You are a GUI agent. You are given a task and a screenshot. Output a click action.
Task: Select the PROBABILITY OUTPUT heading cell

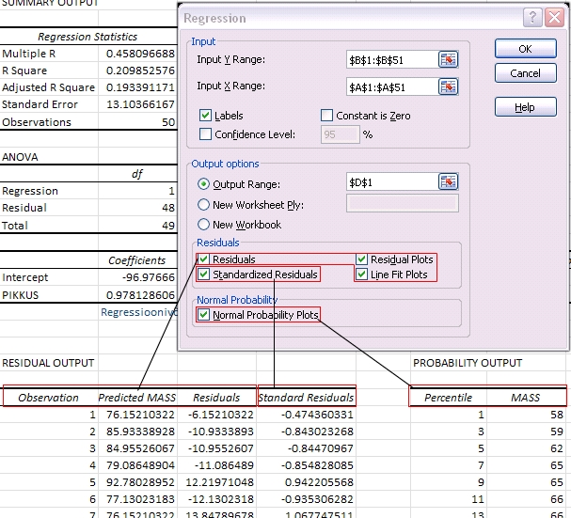coord(468,363)
